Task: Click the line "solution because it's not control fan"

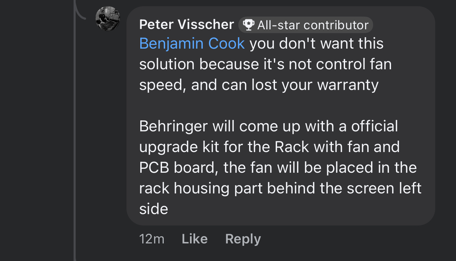Action: click(x=265, y=64)
